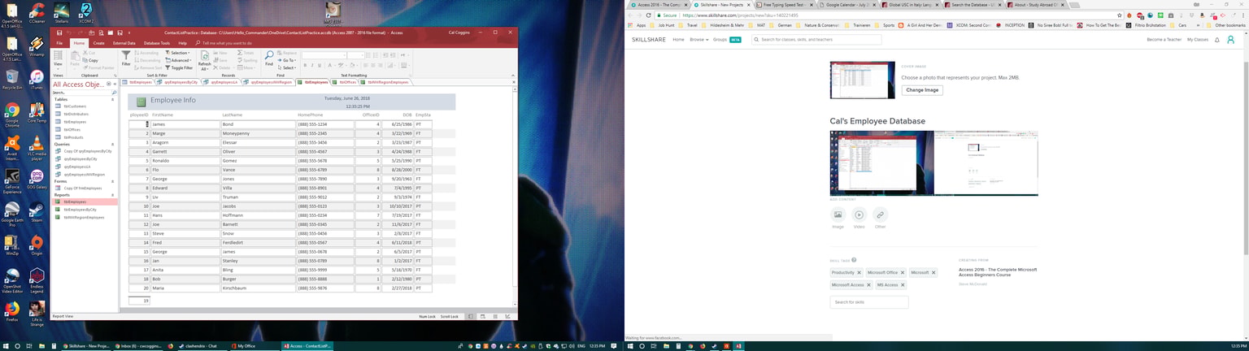Screen dimensions: 1249x351
Task: Switch to the Database Tools ribbon tab
Action: [x=157, y=43]
